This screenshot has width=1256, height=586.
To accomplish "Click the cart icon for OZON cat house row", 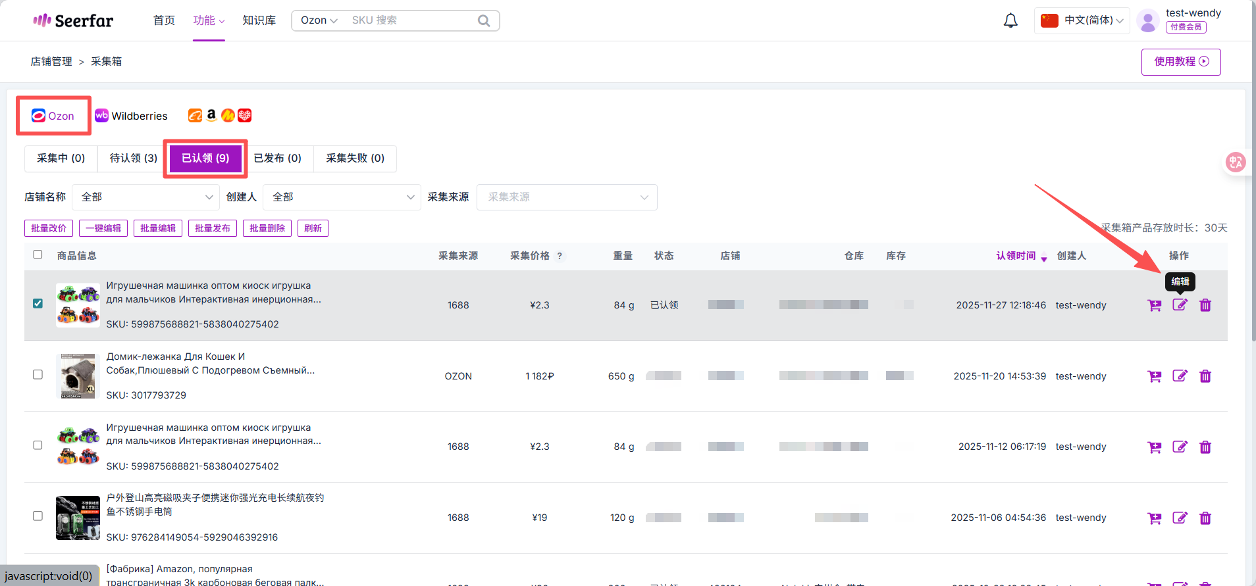I will point(1154,376).
